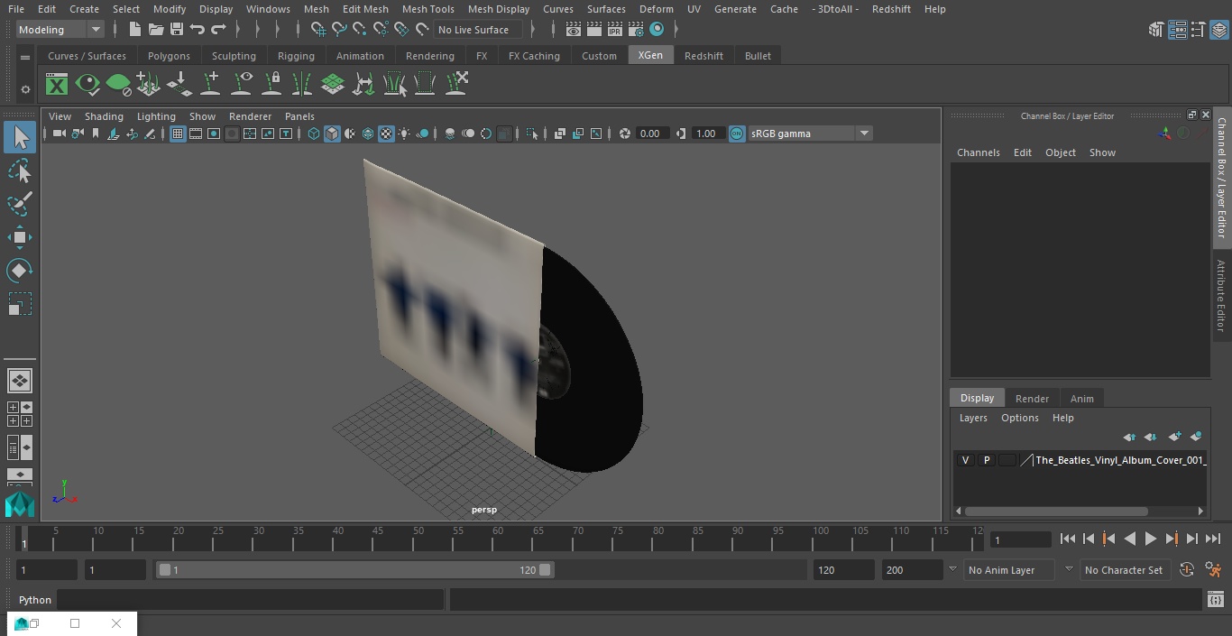This screenshot has height=636, width=1232.
Task: Open the Modeling menu set dropdown
Action: [x=60, y=30]
